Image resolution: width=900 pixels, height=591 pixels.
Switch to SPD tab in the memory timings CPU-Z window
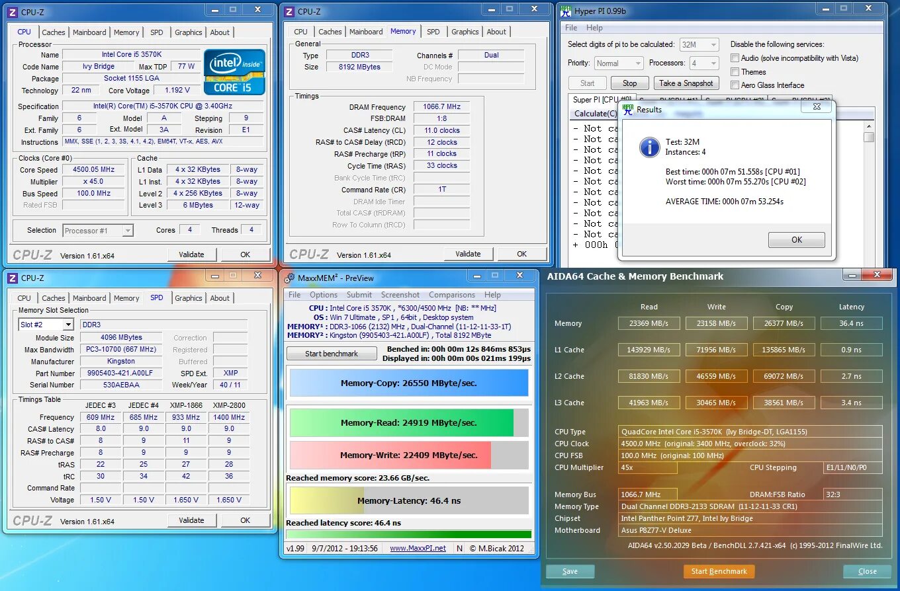433,31
